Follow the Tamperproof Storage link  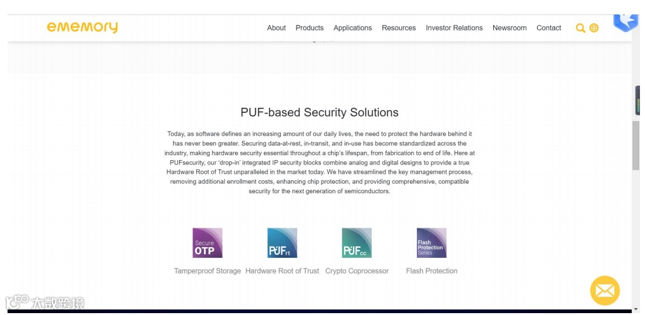coord(207,271)
